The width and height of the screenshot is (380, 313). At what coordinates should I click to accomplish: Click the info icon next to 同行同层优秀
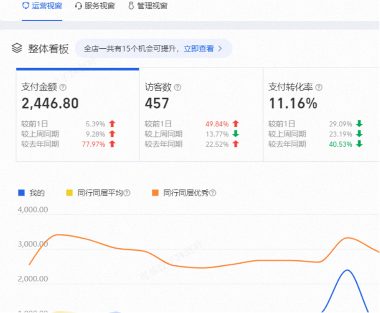(212, 193)
